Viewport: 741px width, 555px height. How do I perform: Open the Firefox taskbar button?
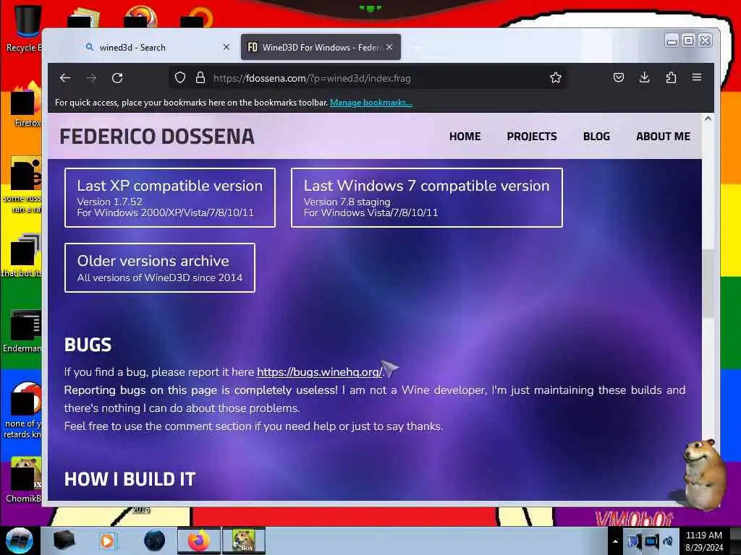[199, 541]
